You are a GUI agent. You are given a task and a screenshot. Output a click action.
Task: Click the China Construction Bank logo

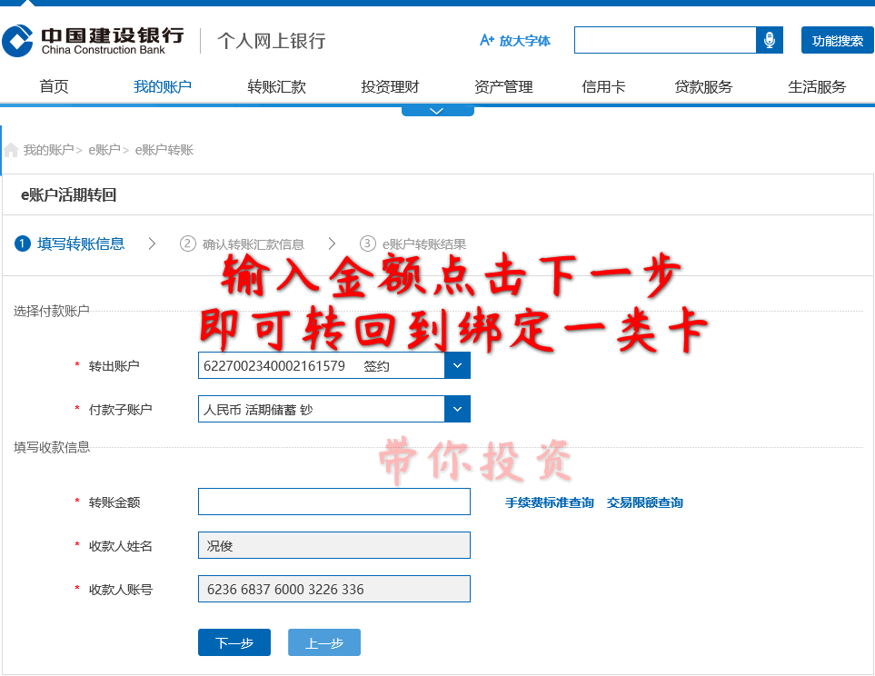[x=93, y=41]
